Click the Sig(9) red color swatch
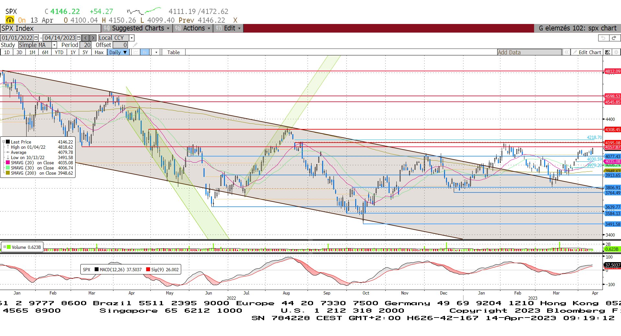Image resolution: width=621 pixels, height=336 pixels. tap(148, 269)
